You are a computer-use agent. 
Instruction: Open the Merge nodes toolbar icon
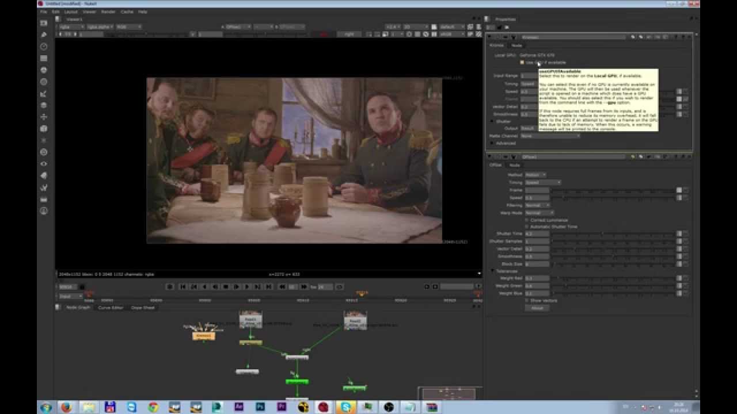click(x=44, y=105)
